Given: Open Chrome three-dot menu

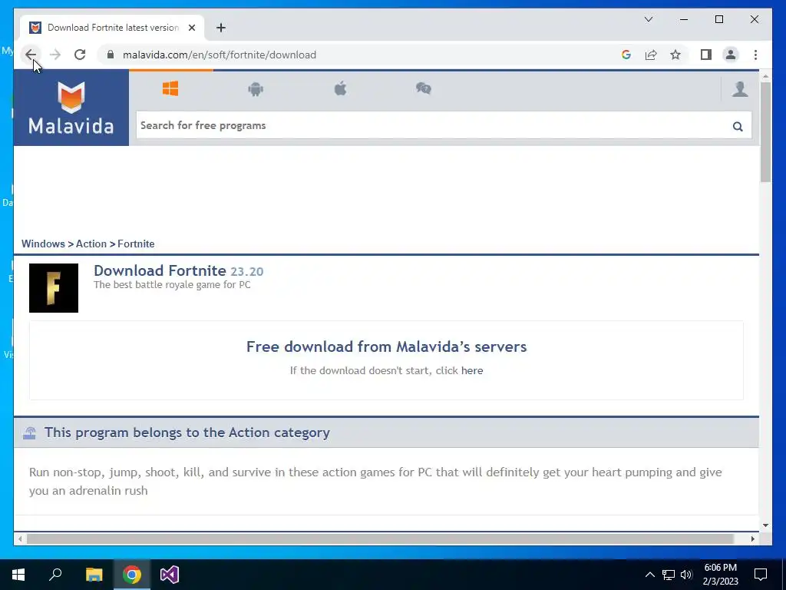Looking at the screenshot, I should pyautogui.click(x=755, y=55).
